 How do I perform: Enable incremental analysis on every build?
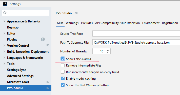63,72
